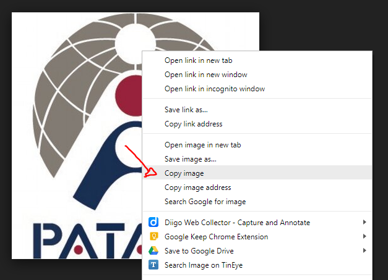Choose 'Search Image on TinEye'

point(257,265)
